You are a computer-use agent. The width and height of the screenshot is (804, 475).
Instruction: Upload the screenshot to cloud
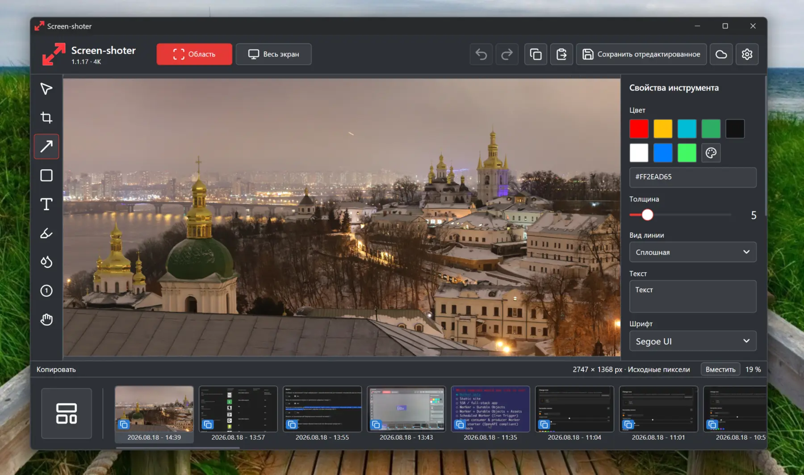pyautogui.click(x=721, y=54)
